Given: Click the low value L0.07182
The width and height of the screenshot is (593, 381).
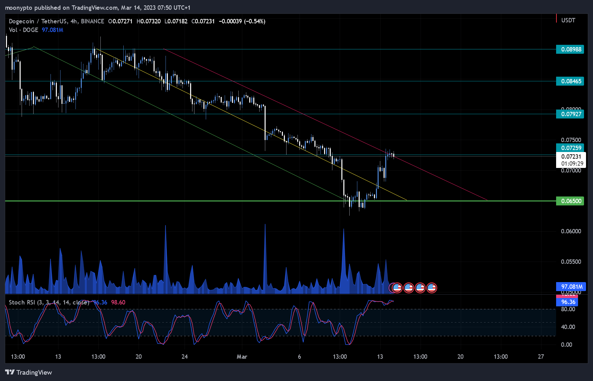Looking at the screenshot, I should tap(176, 21).
